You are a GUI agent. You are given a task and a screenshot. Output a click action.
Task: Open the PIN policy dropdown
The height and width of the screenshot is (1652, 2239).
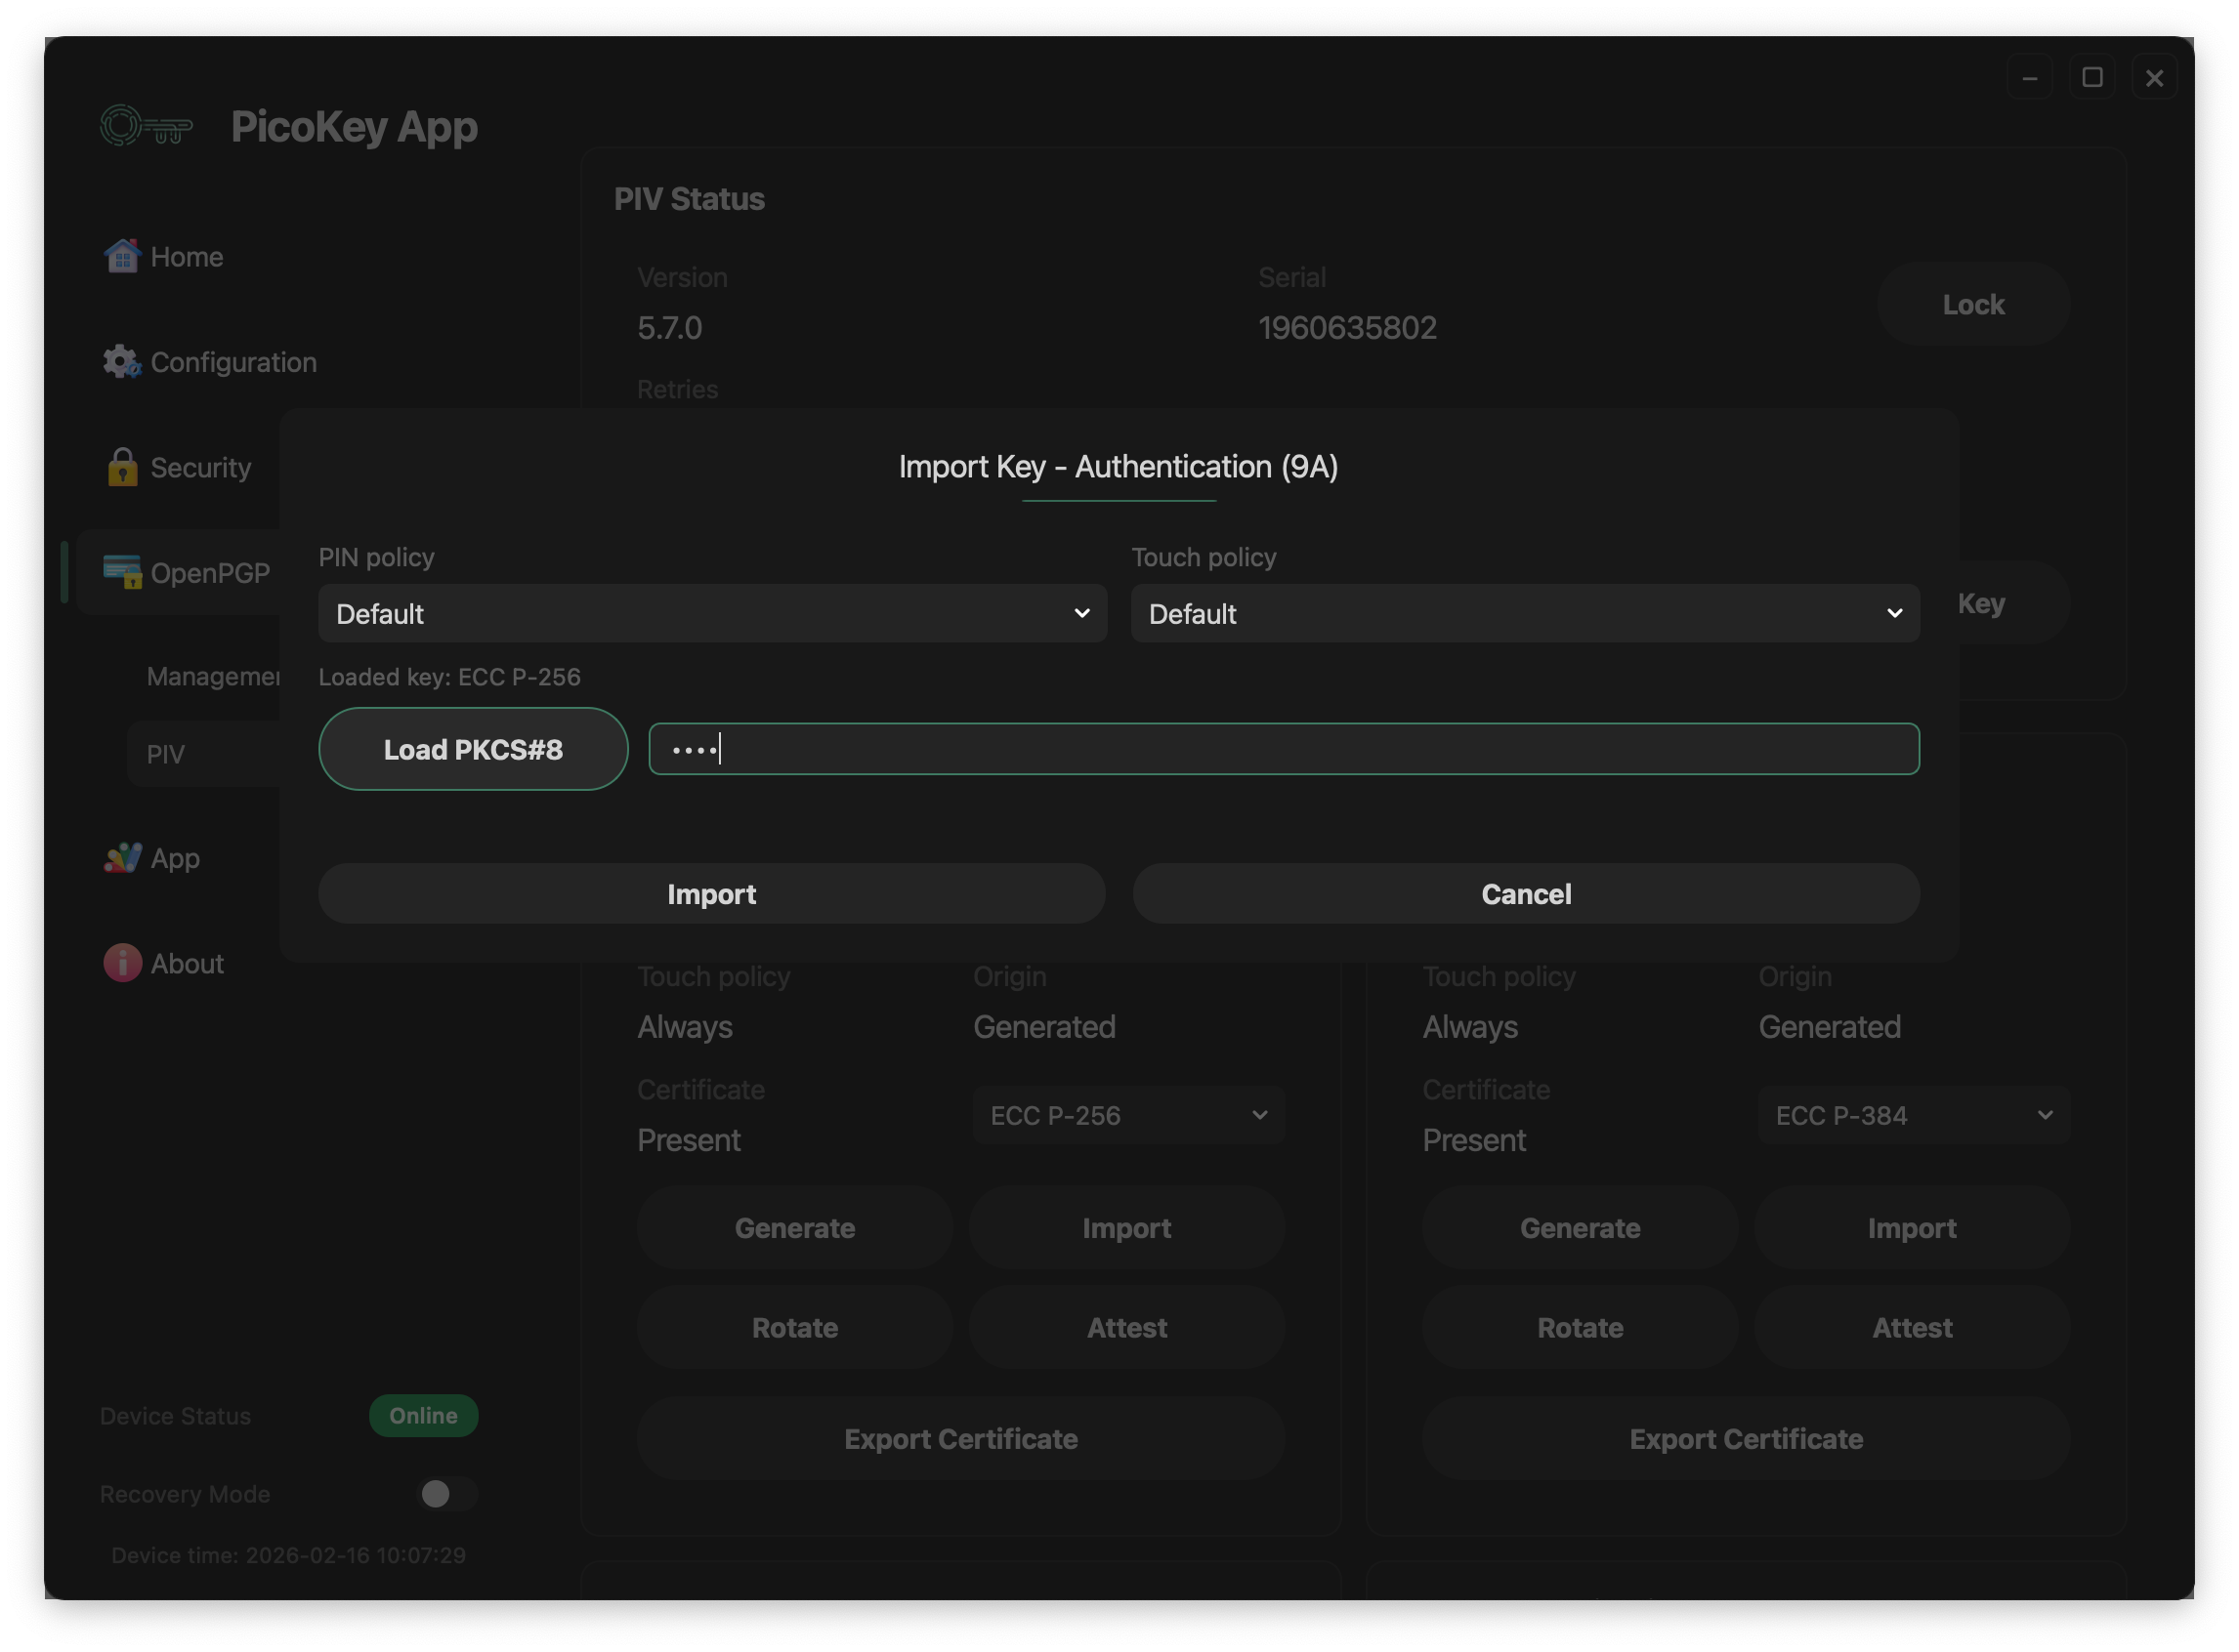711,613
